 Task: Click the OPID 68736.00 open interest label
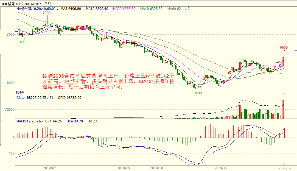pyautogui.click(x=69, y=98)
